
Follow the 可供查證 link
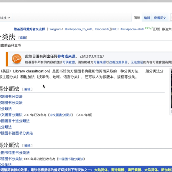69,62
